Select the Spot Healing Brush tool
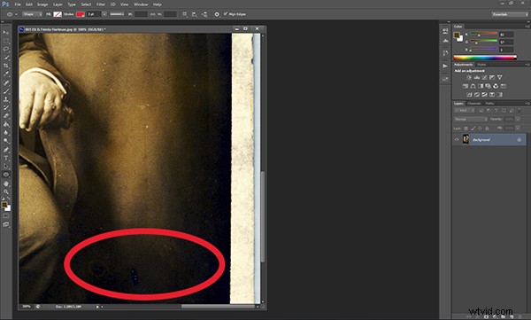 coord(6,82)
